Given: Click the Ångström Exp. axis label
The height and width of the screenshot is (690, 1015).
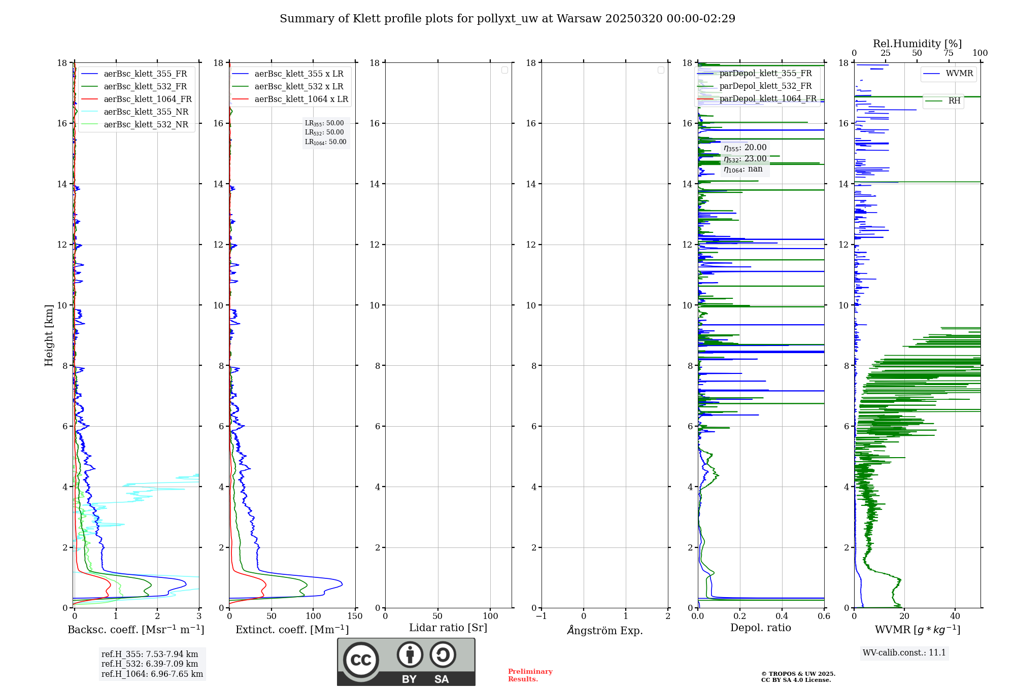Looking at the screenshot, I should pyautogui.click(x=605, y=631).
